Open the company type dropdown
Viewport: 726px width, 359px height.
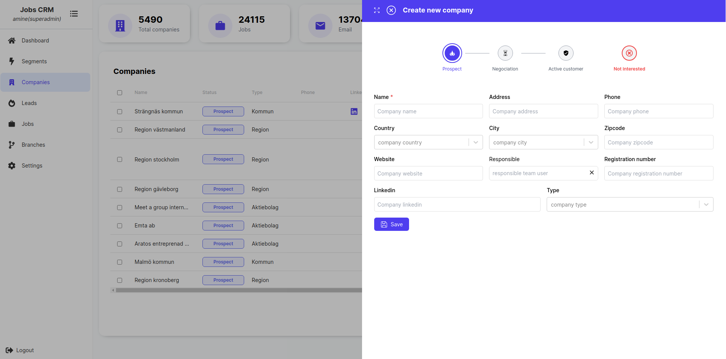(x=706, y=205)
